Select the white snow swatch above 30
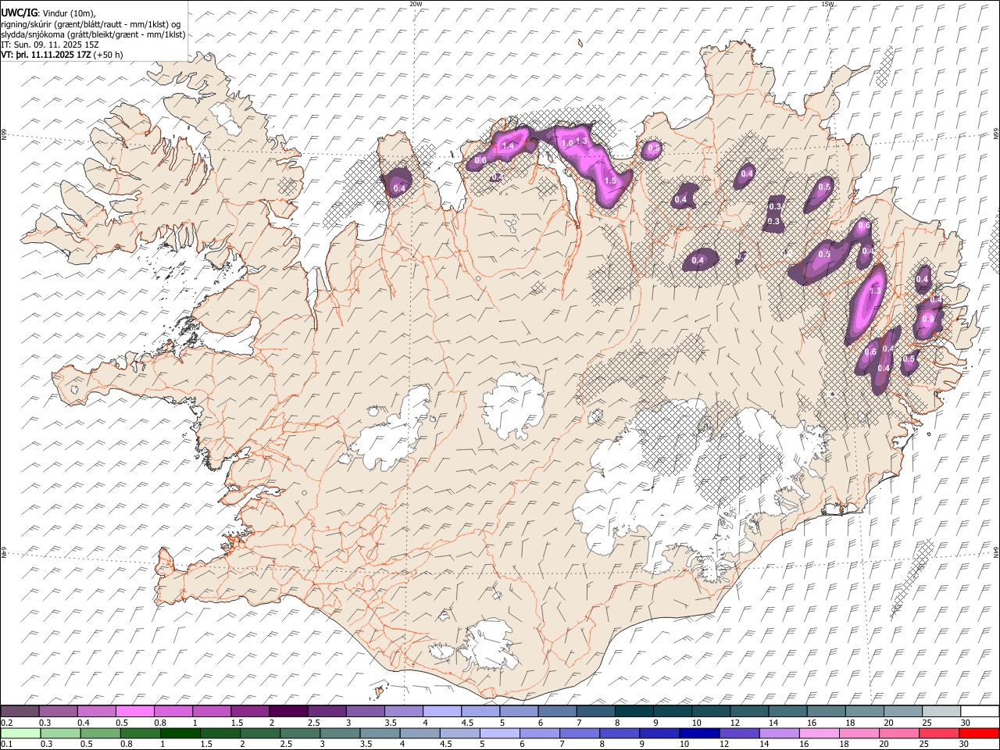Screen dimensions: 1000x750 coord(978,712)
